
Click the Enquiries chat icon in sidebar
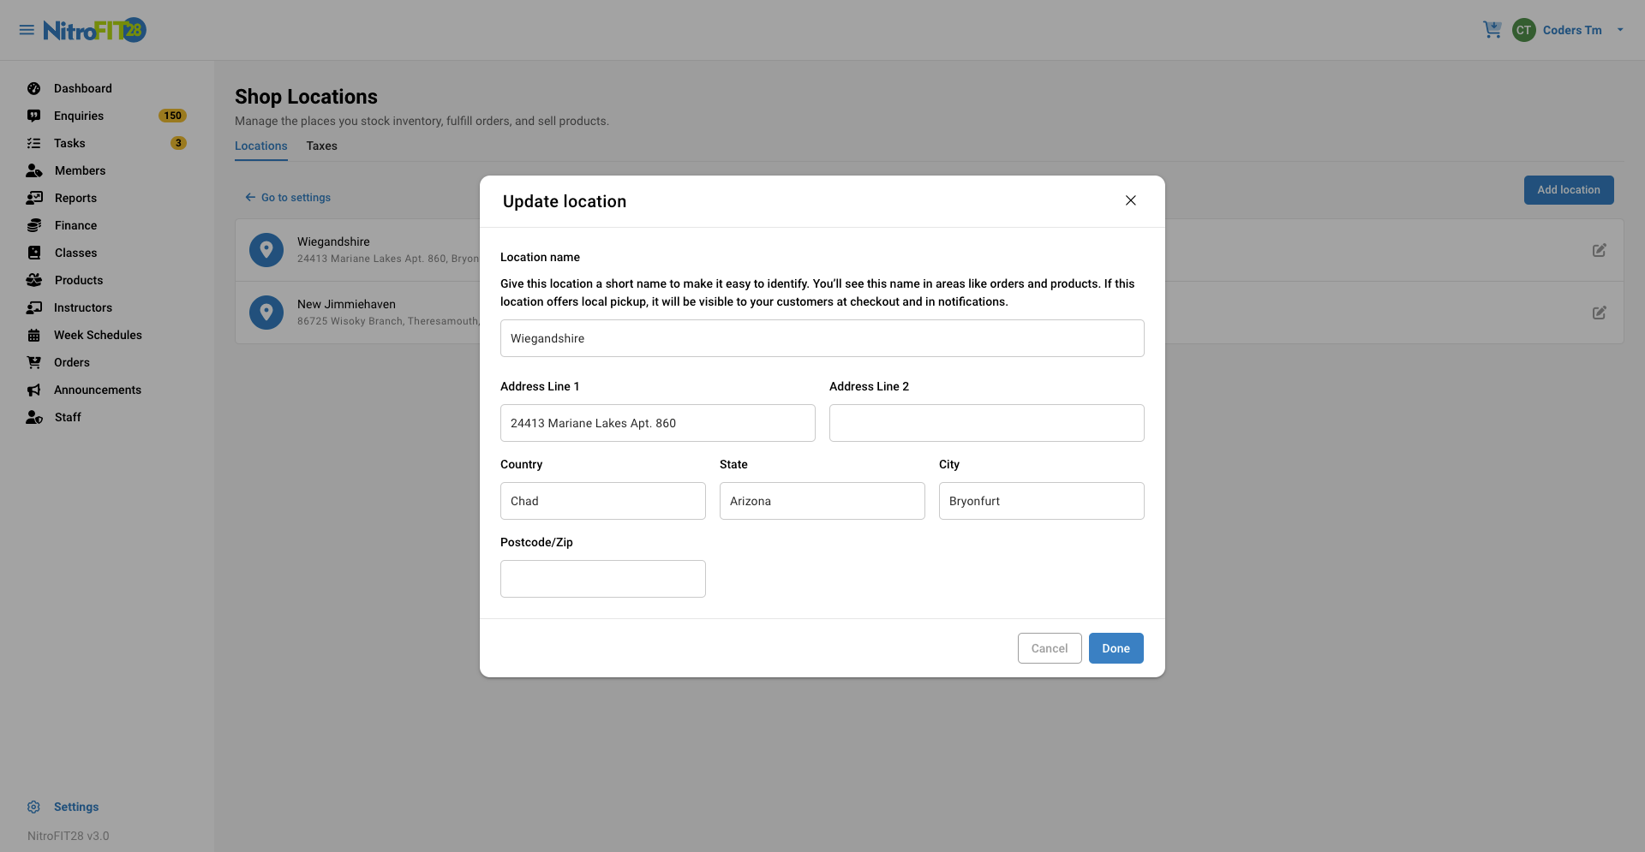(x=34, y=116)
